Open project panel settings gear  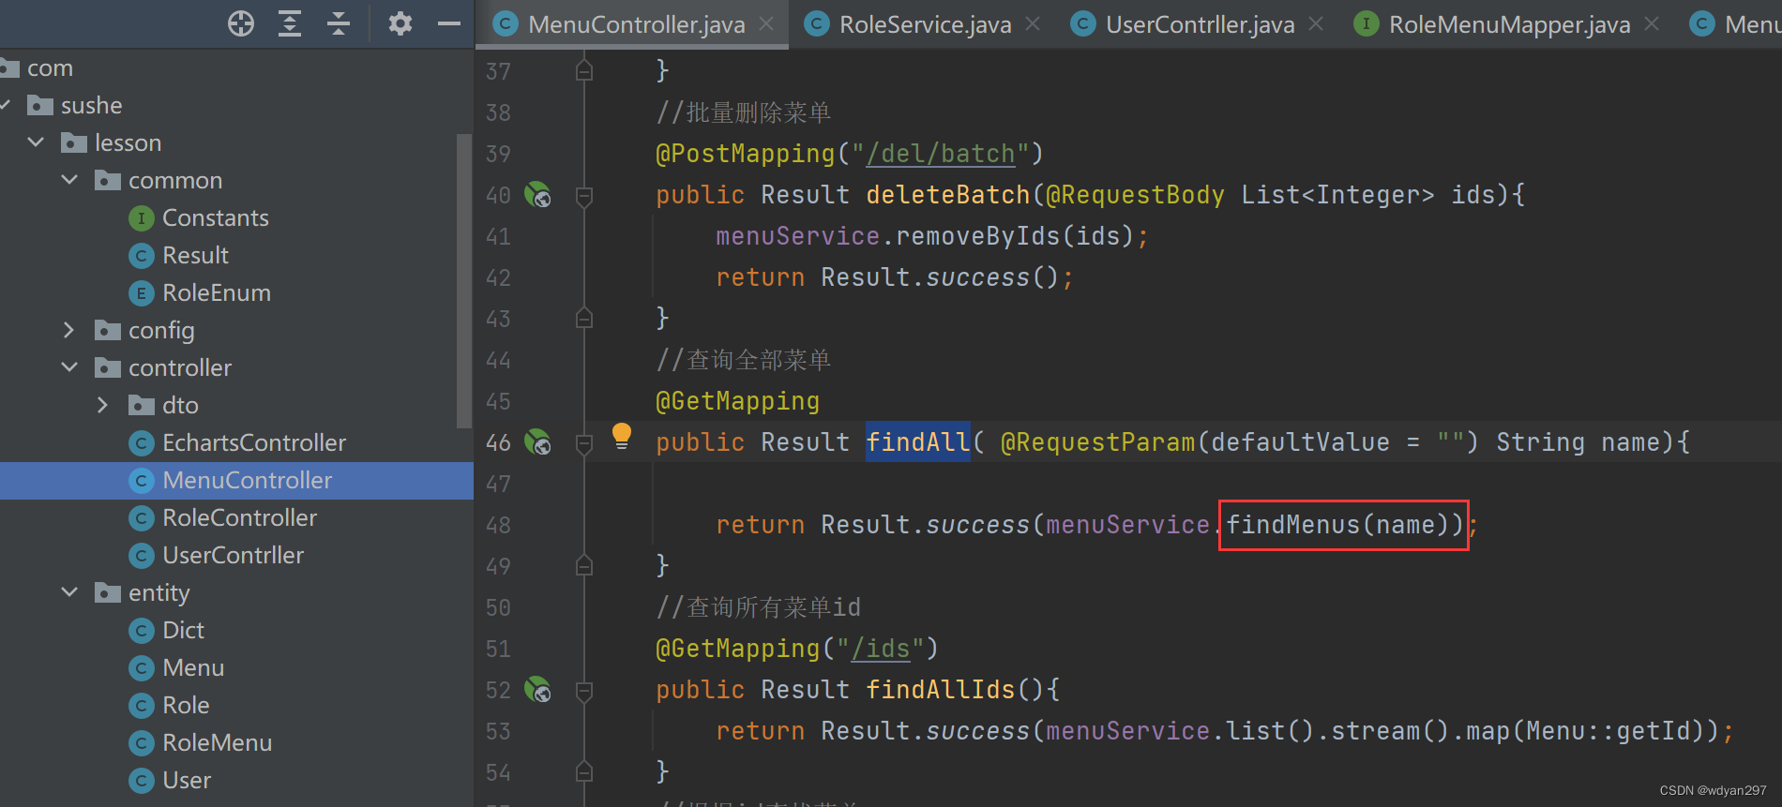400,23
